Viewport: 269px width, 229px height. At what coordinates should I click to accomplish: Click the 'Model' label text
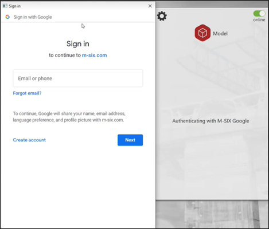pyautogui.click(x=220, y=34)
